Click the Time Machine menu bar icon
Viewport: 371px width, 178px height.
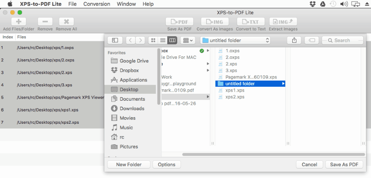tap(333, 4)
